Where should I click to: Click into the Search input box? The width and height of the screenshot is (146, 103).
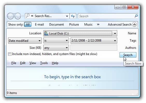click(106, 16)
